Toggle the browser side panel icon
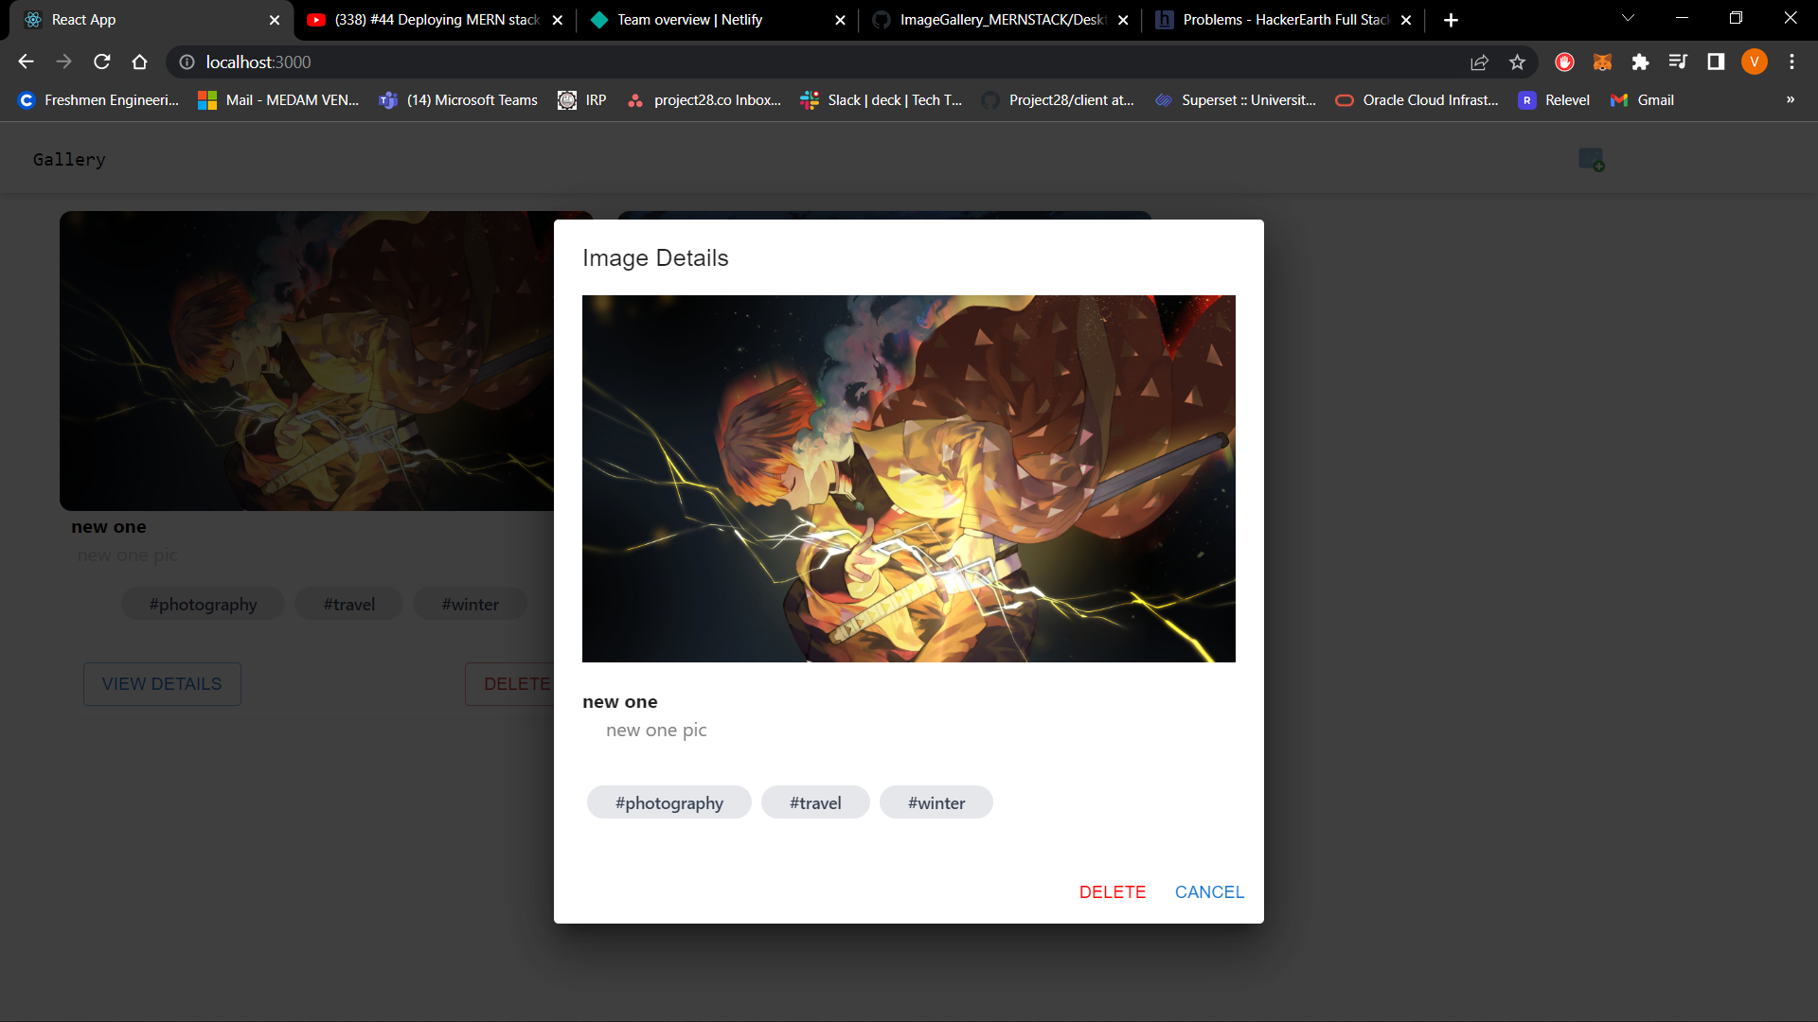1818x1022 pixels. click(1716, 62)
